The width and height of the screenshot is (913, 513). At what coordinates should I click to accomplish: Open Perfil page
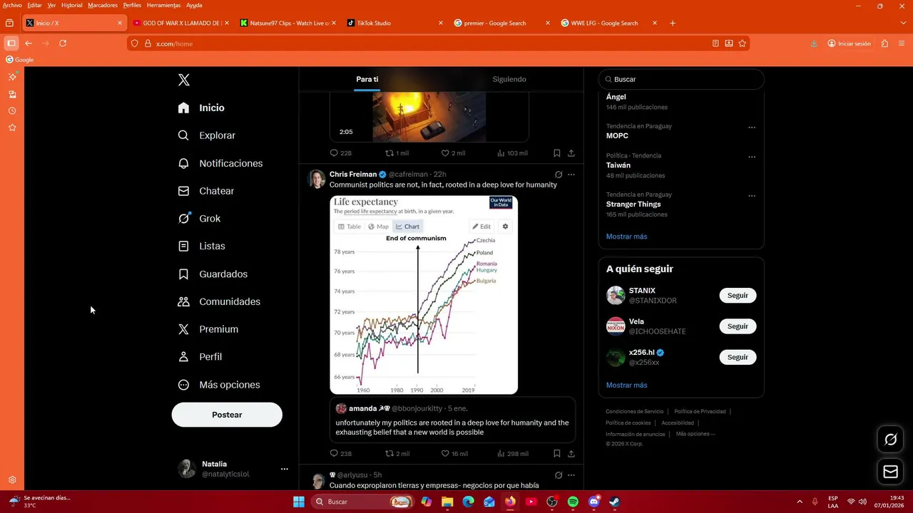(x=200, y=357)
